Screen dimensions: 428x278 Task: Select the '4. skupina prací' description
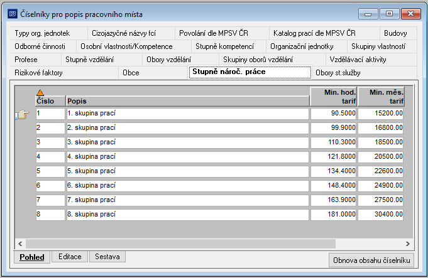point(188,157)
